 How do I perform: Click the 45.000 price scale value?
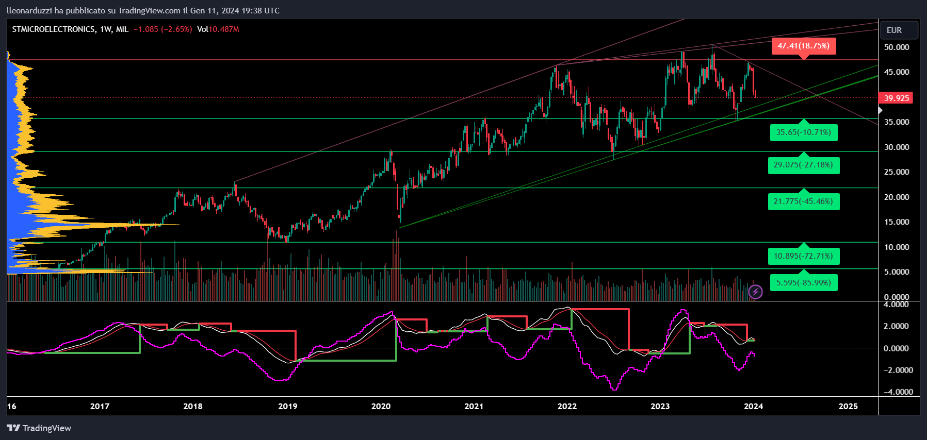(897, 72)
